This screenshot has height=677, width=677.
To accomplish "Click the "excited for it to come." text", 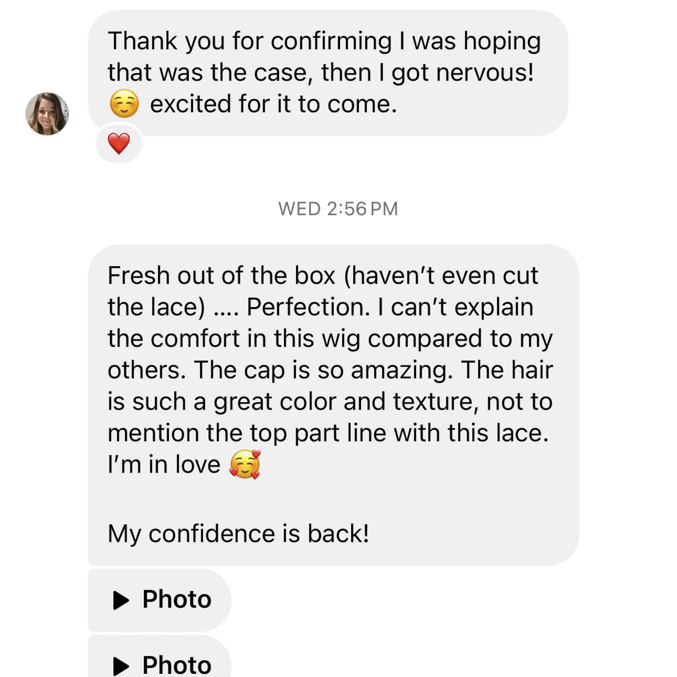I will (x=273, y=104).
